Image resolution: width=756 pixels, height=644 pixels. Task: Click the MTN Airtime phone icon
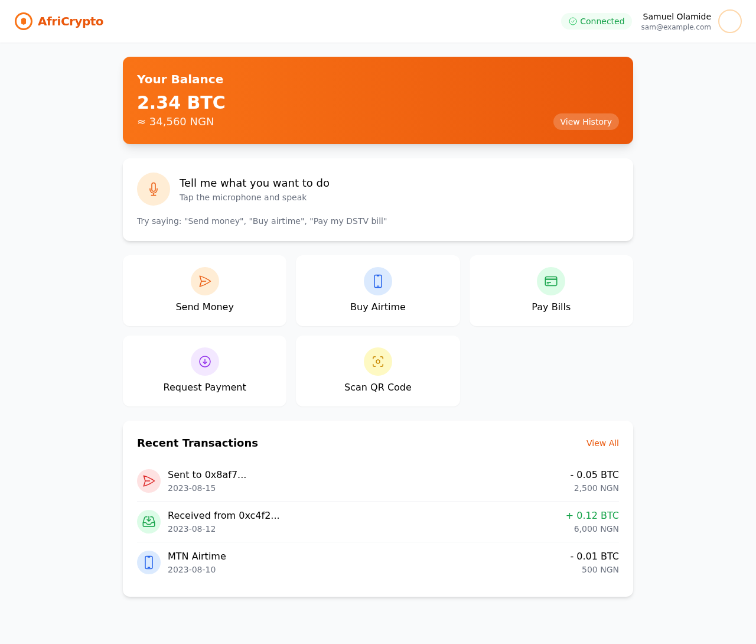[x=149, y=562]
